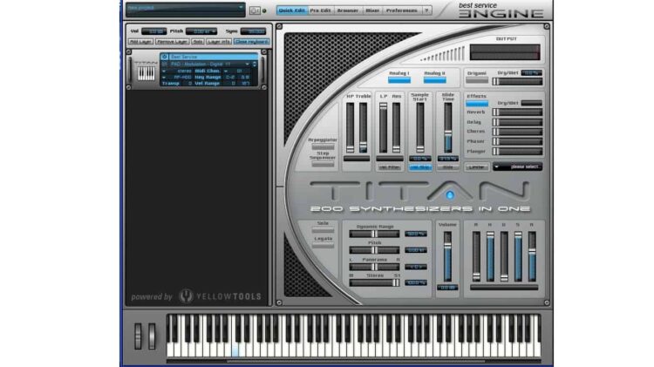
Task: Toggle the Analog I switch
Action: [x=399, y=80]
